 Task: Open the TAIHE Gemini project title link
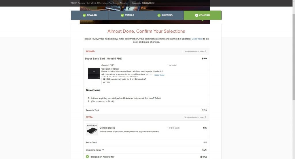coord(99,3)
